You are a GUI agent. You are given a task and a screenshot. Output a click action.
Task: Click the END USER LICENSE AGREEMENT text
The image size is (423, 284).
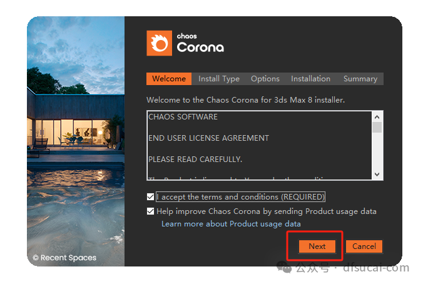coord(208,138)
